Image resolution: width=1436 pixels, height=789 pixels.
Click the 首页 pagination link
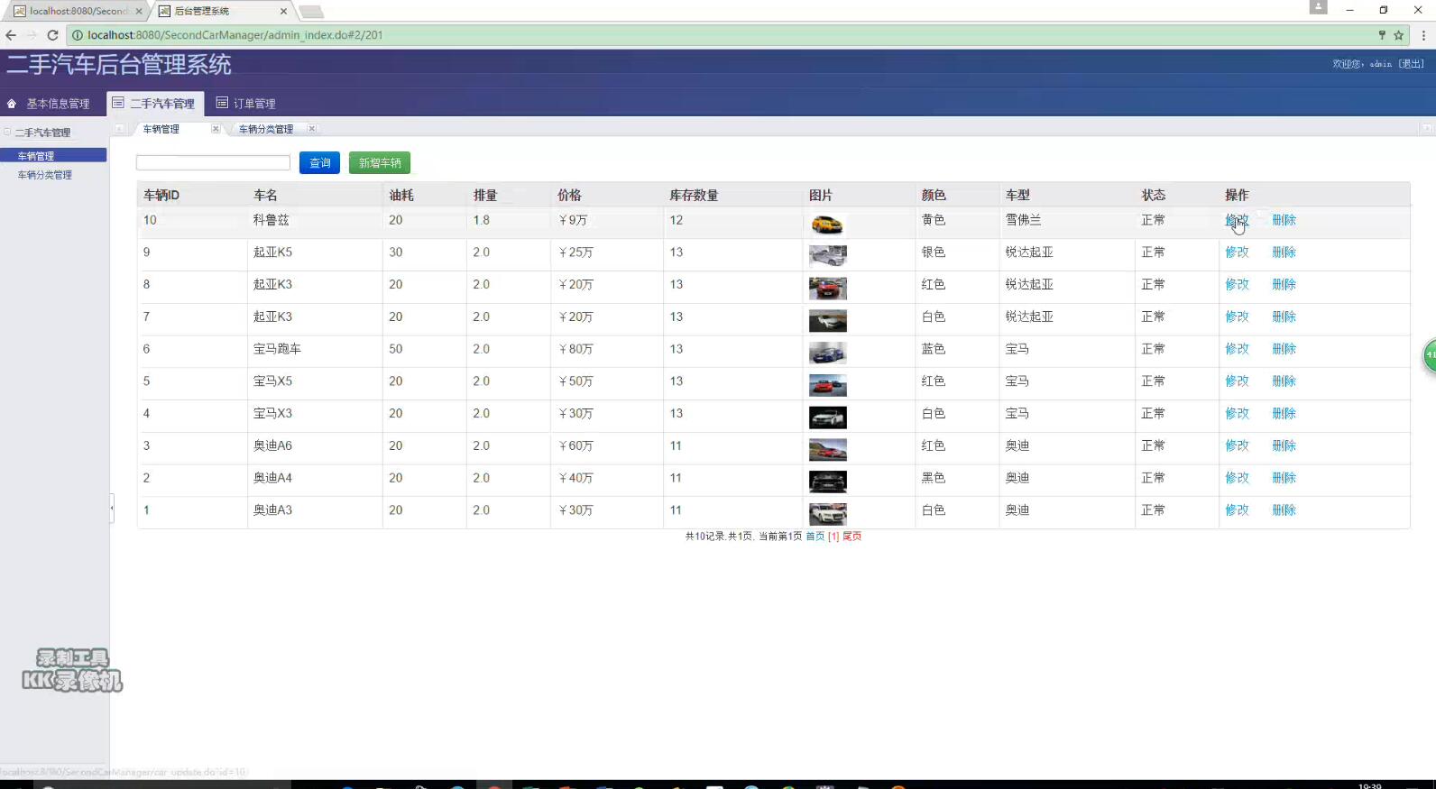pyautogui.click(x=815, y=537)
